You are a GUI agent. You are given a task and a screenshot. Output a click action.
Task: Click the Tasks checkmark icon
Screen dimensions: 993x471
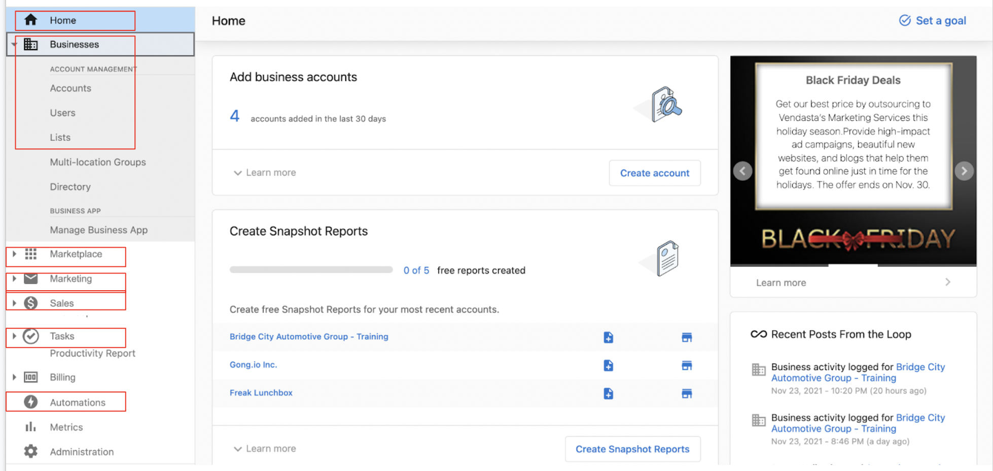point(30,336)
